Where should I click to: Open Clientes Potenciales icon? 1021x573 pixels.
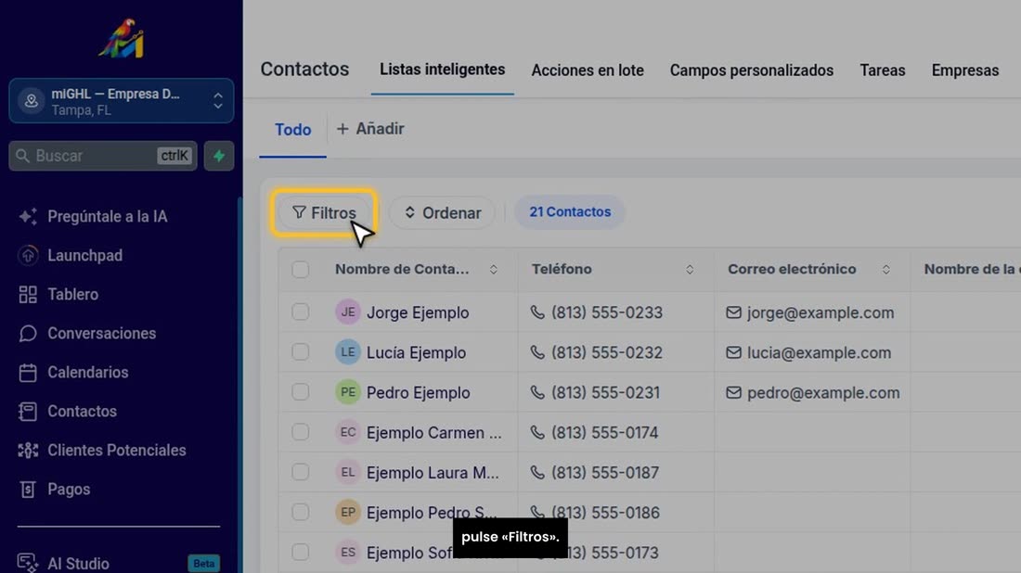pyautogui.click(x=27, y=451)
